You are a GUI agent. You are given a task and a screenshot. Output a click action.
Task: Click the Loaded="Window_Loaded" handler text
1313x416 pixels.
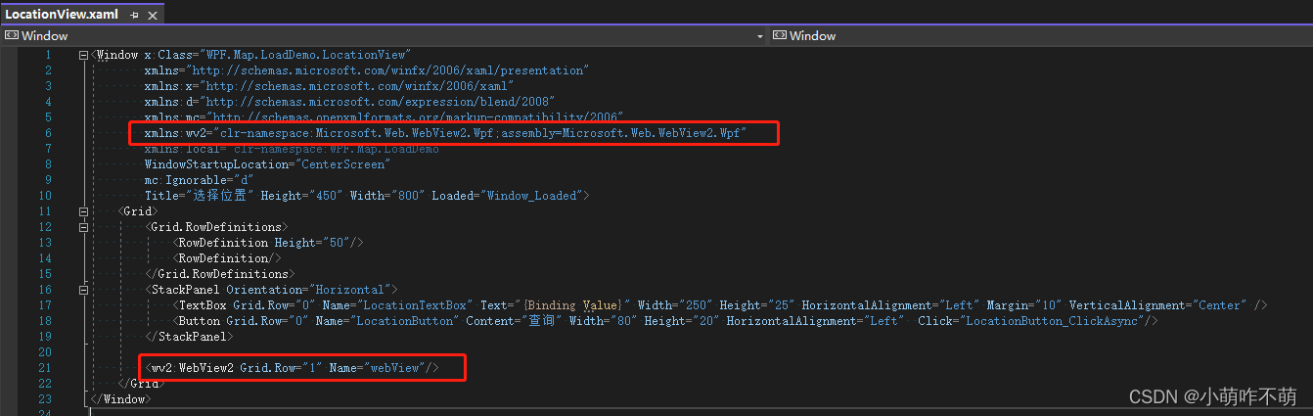point(507,196)
